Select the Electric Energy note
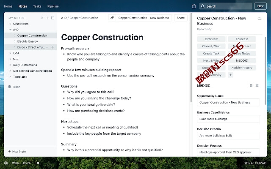271x169 pixels. 28,41
